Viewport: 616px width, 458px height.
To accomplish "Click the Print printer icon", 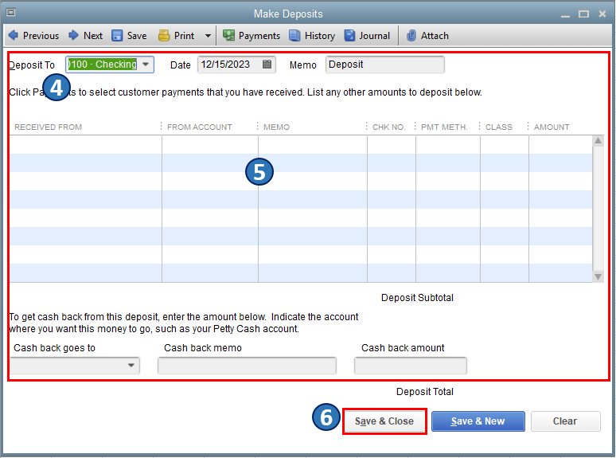I will pos(164,36).
